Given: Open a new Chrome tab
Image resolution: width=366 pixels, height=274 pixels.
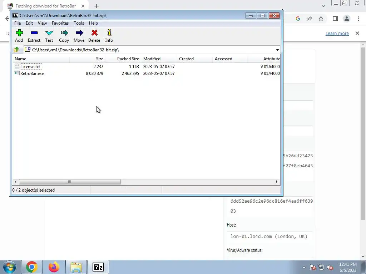Looking at the screenshot, I should coord(97,6).
